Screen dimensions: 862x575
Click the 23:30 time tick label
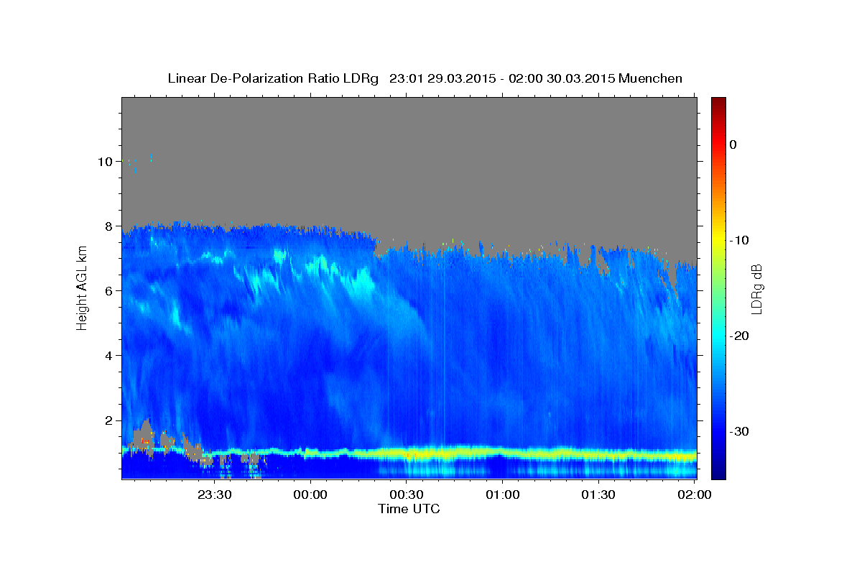[214, 494]
